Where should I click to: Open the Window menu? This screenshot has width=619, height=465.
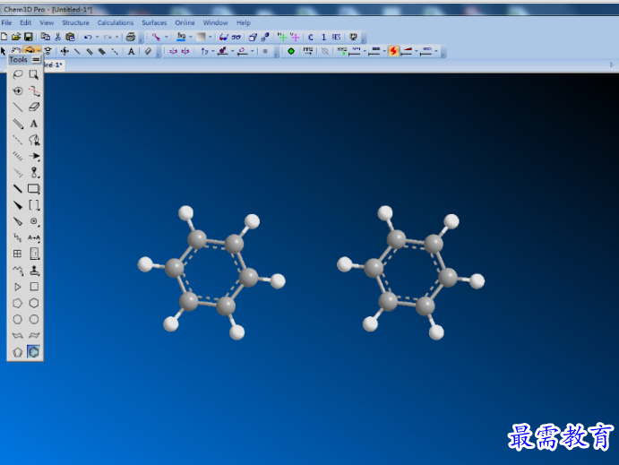[215, 22]
